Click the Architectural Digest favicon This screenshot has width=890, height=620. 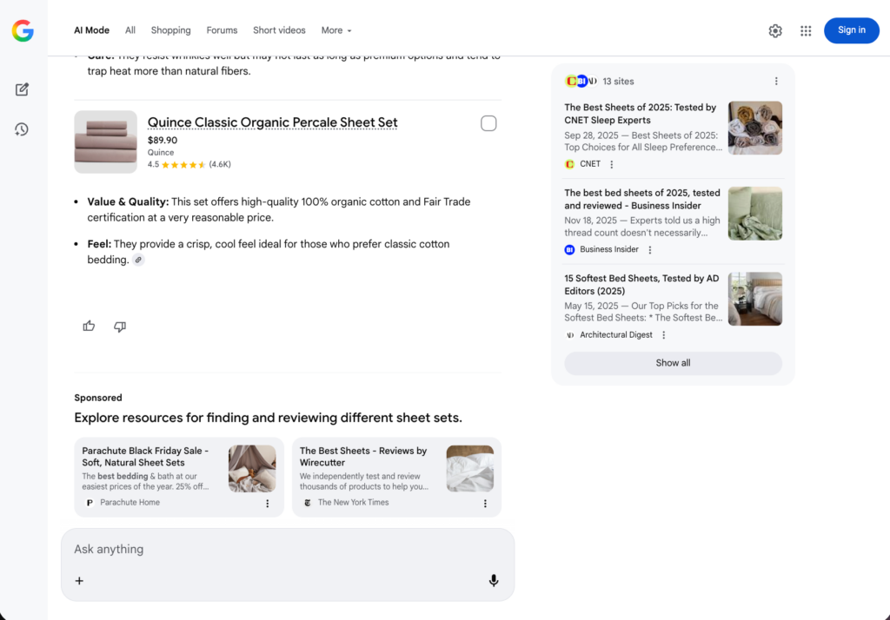[569, 335]
